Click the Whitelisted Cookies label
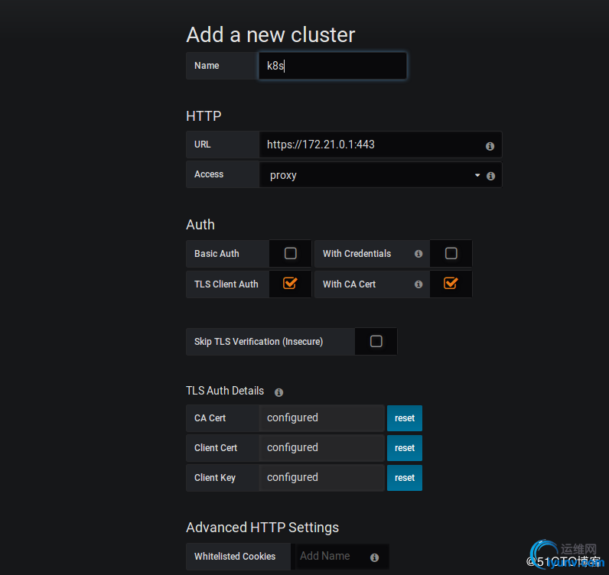This screenshot has width=609, height=575. coord(235,557)
